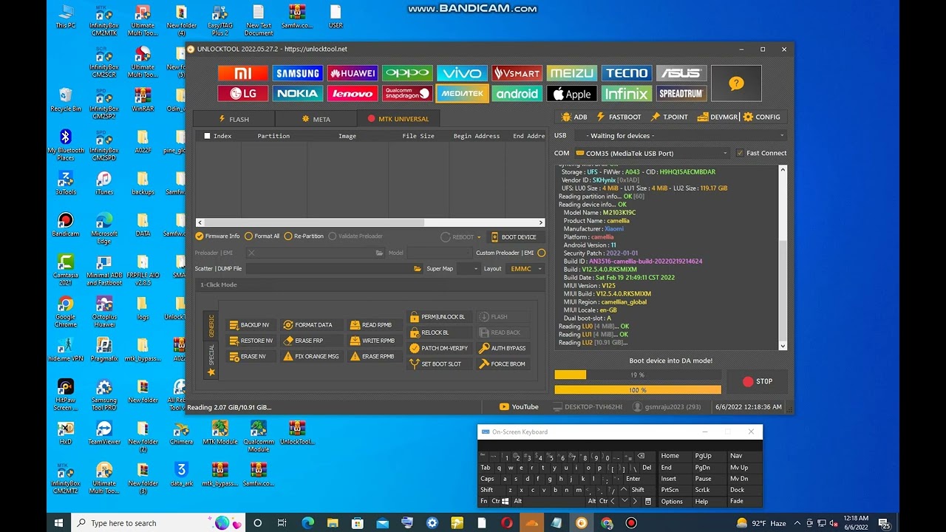Toggle the Custom Preloader EMI option

coord(542,253)
